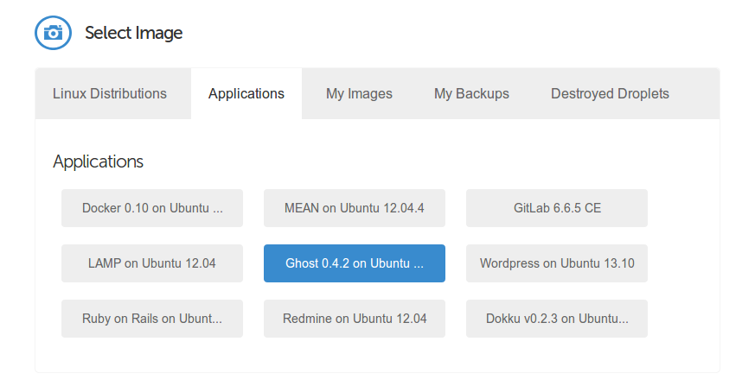Choose MEAN on Ubuntu 12.04.4
Image resolution: width=755 pixels, height=386 pixels.
(x=355, y=208)
